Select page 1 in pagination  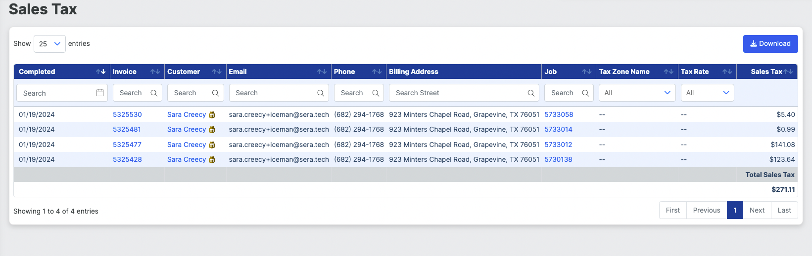point(735,210)
